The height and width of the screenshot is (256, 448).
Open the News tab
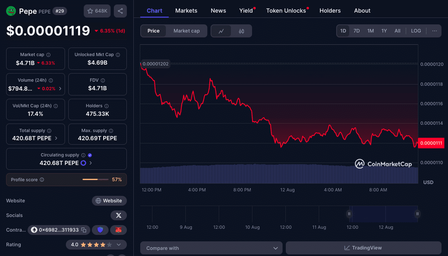click(x=218, y=11)
